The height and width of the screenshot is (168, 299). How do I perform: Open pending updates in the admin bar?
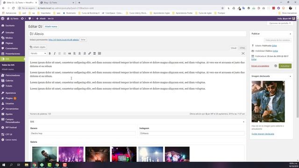click(x=23, y=19)
